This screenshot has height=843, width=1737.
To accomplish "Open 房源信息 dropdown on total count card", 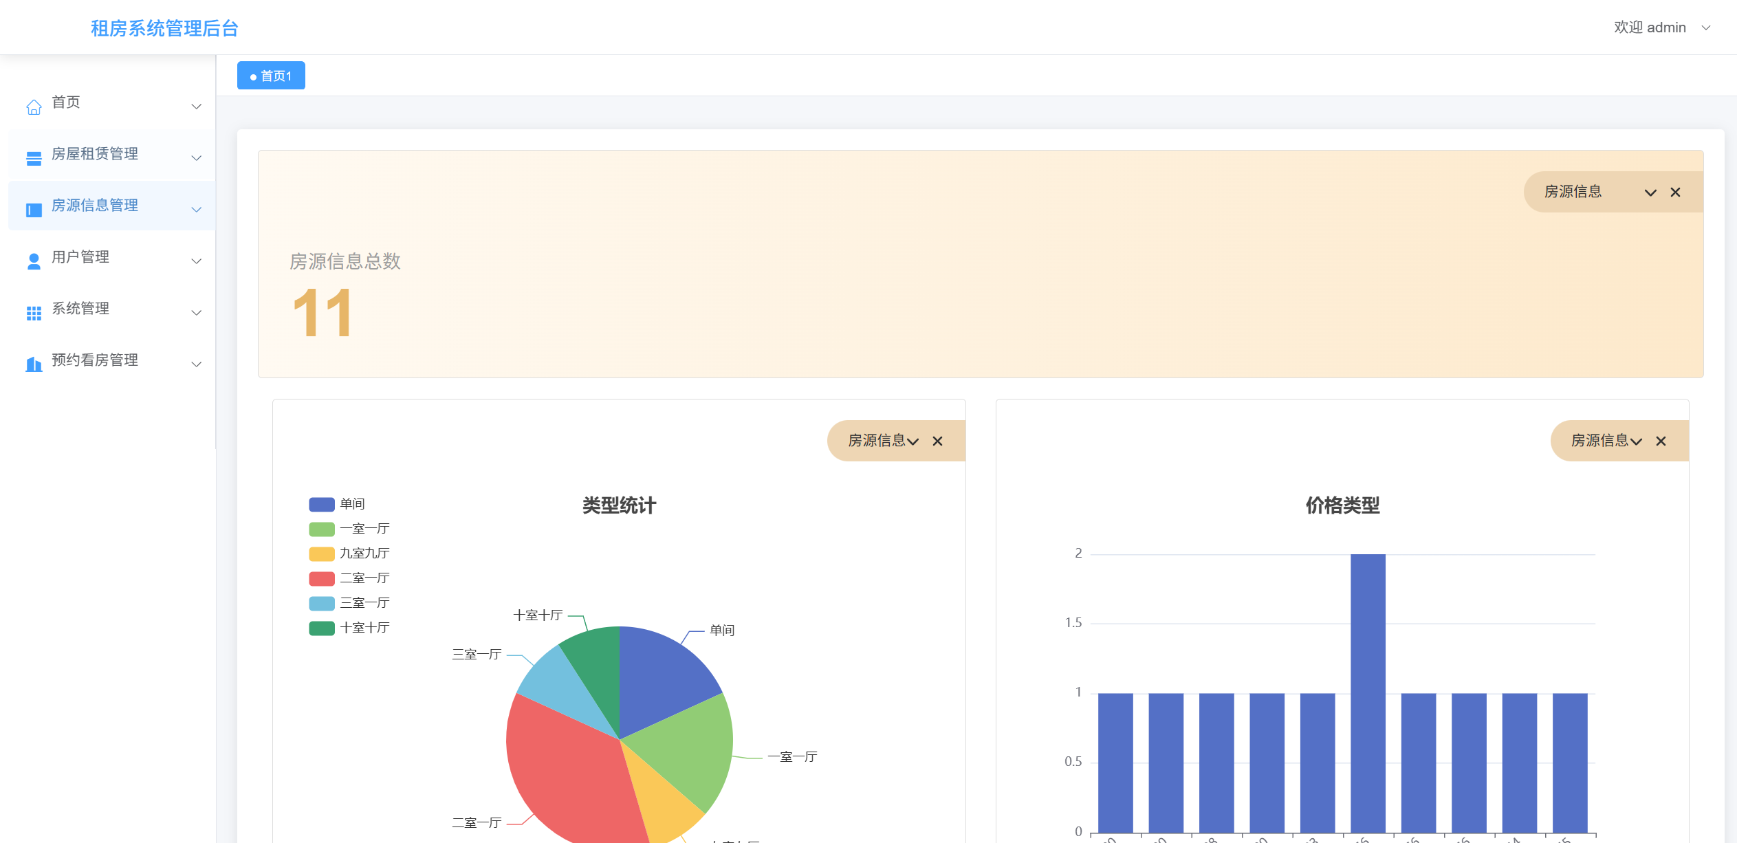I will click(x=1650, y=193).
